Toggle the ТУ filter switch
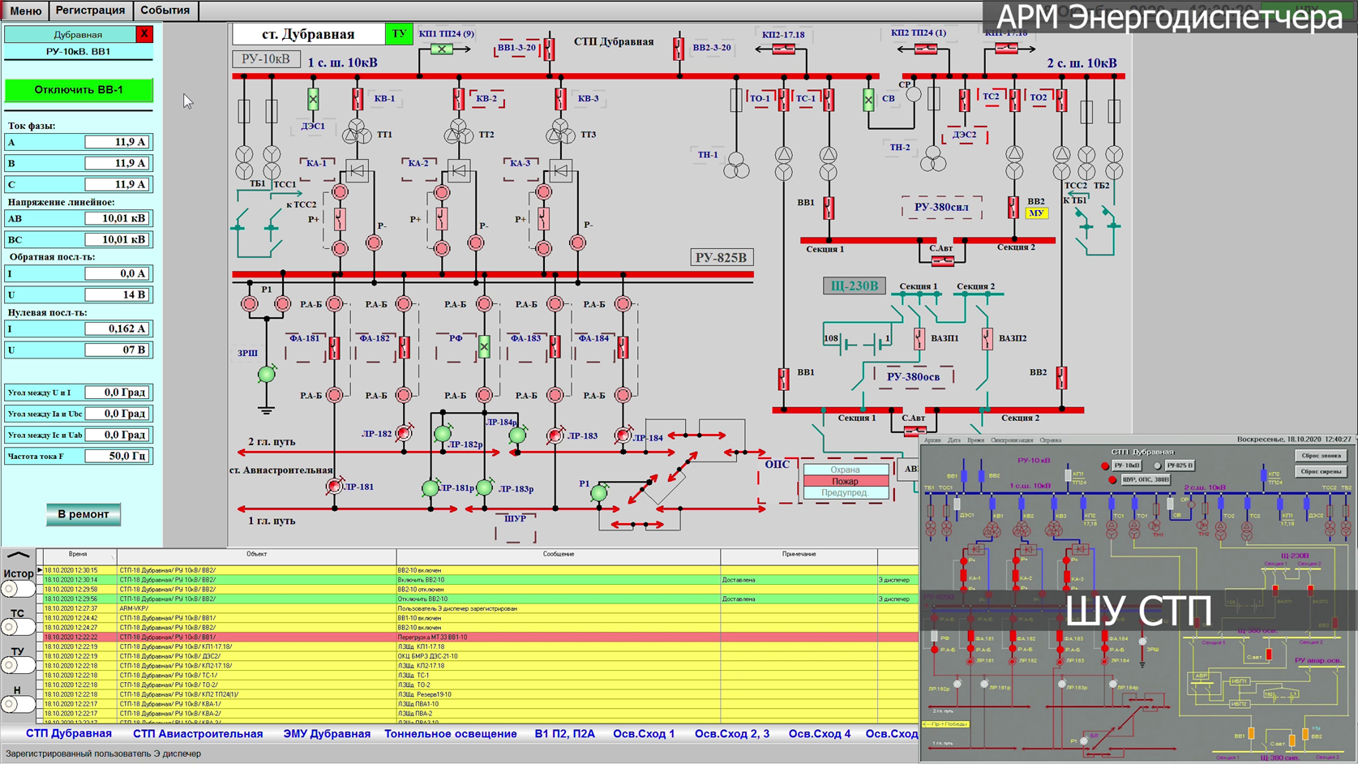This screenshot has height=764, width=1358. pos(18,665)
